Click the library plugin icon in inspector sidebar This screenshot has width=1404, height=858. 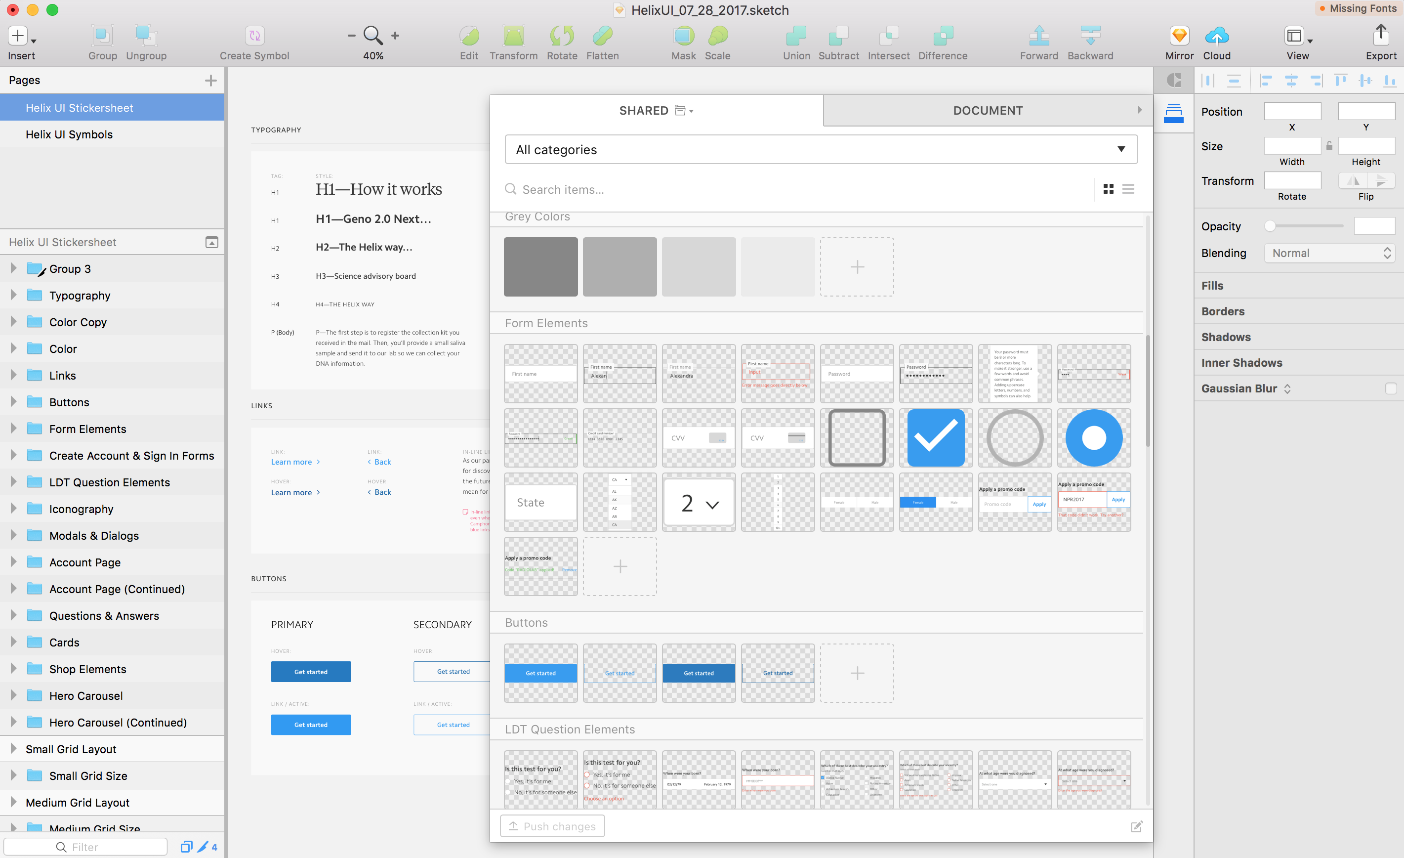coord(1174,114)
